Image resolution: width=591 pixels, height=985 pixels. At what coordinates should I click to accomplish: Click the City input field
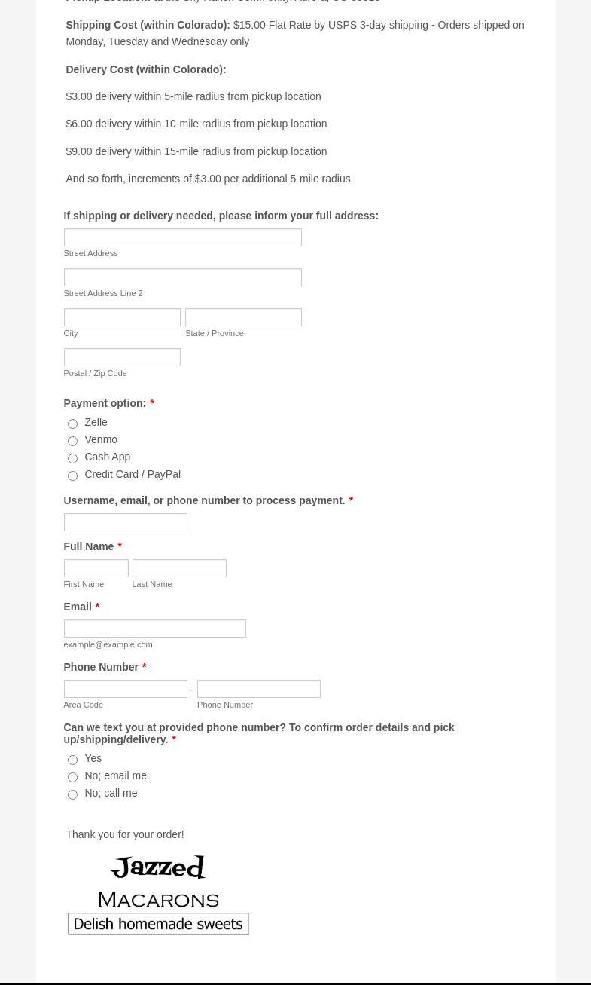pos(122,317)
